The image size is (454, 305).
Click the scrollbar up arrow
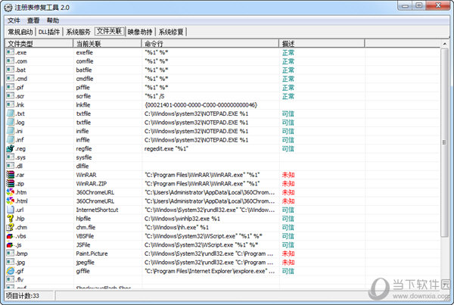(444, 44)
